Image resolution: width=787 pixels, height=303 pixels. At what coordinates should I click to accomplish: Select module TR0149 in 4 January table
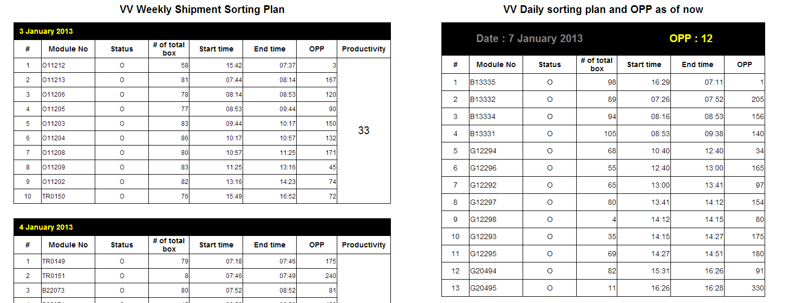(x=54, y=261)
